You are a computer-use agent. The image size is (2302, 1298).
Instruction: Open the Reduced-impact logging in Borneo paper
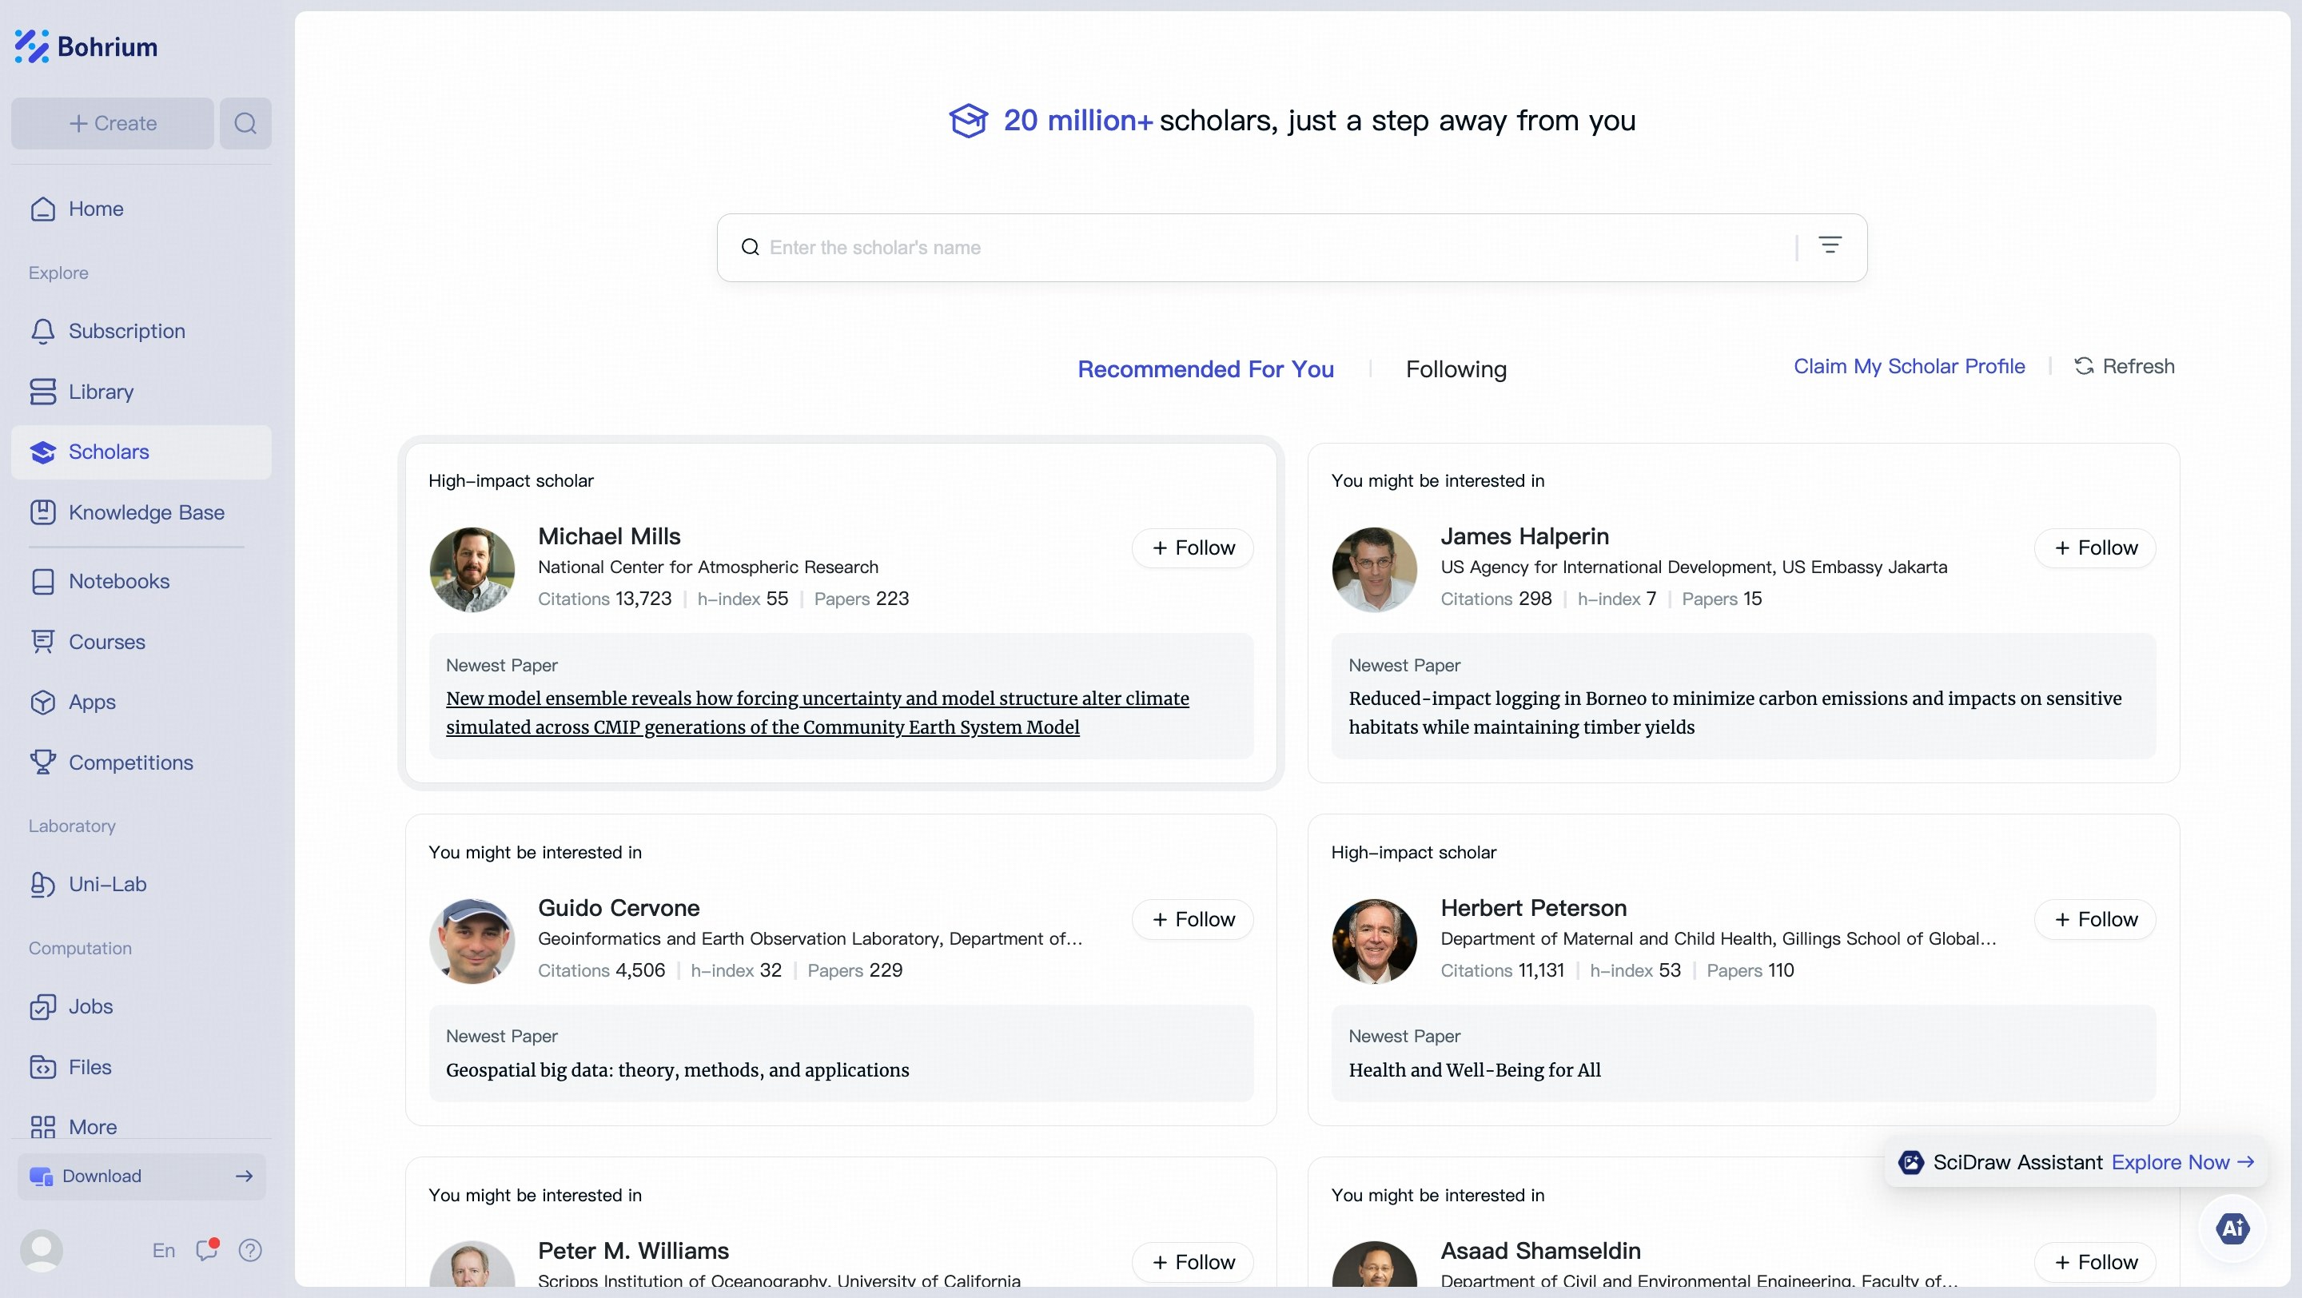pyautogui.click(x=1734, y=712)
